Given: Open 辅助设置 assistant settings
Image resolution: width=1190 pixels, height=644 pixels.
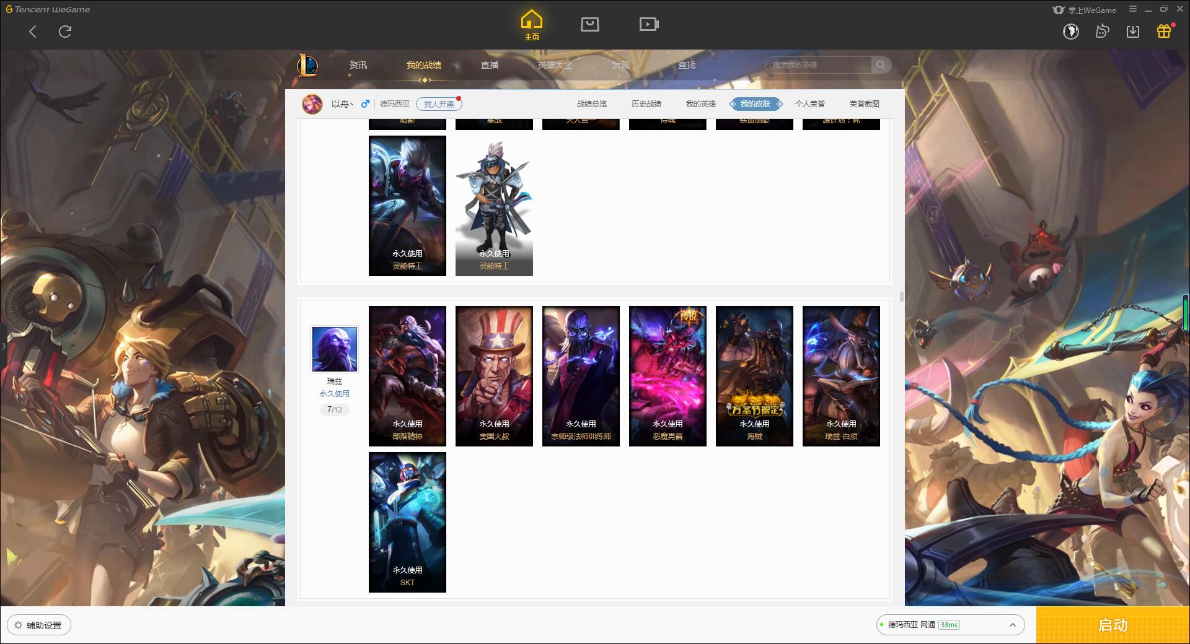Looking at the screenshot, I should click(x=39, y=625).
